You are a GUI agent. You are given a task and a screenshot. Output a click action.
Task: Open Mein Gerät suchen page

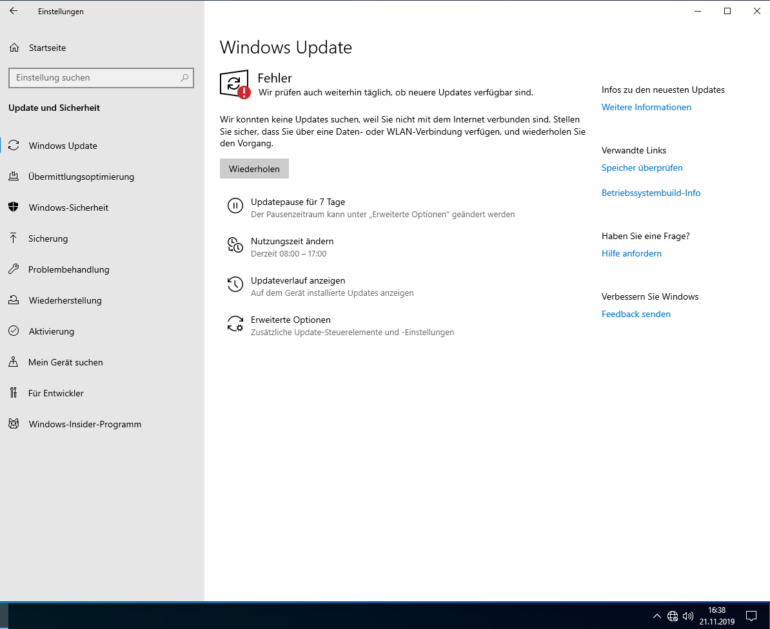(x=66, y=362)
